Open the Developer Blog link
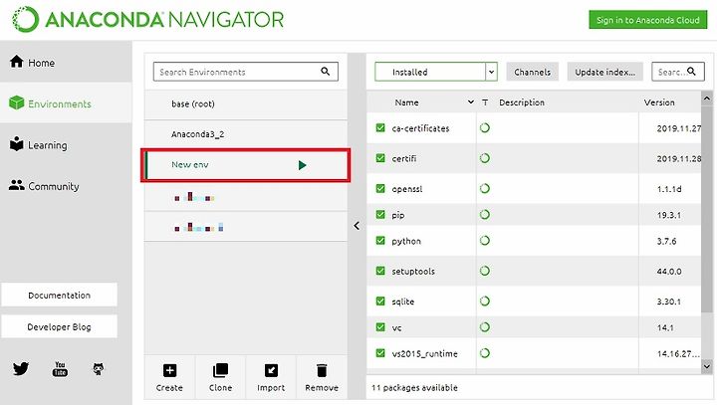 (x=59, y=326)
